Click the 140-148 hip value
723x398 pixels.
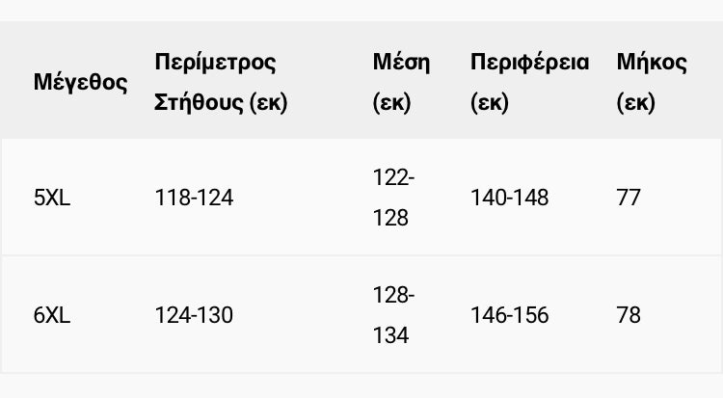point(510,198)
